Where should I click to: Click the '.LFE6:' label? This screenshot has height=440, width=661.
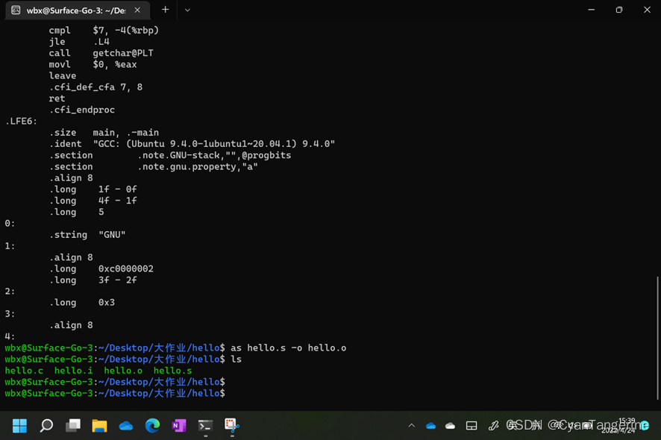21,122
